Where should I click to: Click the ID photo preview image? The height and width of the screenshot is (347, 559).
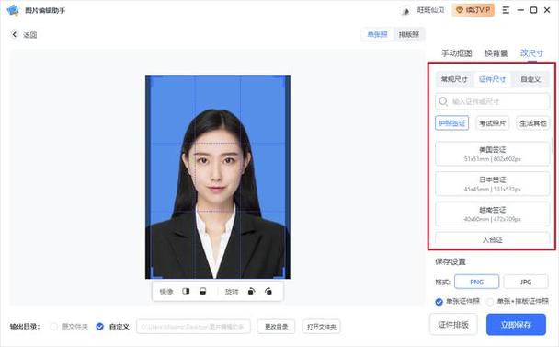(x=218, y=177)
